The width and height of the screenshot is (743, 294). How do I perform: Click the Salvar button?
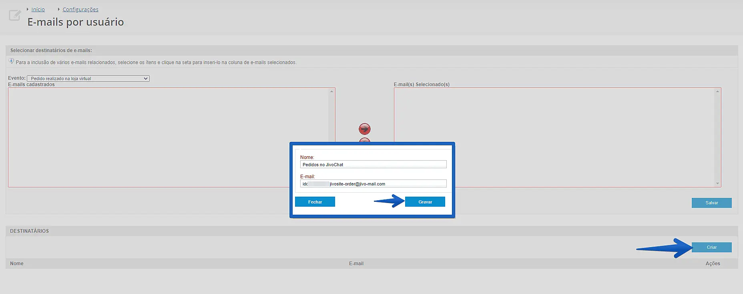click(711, 203)
